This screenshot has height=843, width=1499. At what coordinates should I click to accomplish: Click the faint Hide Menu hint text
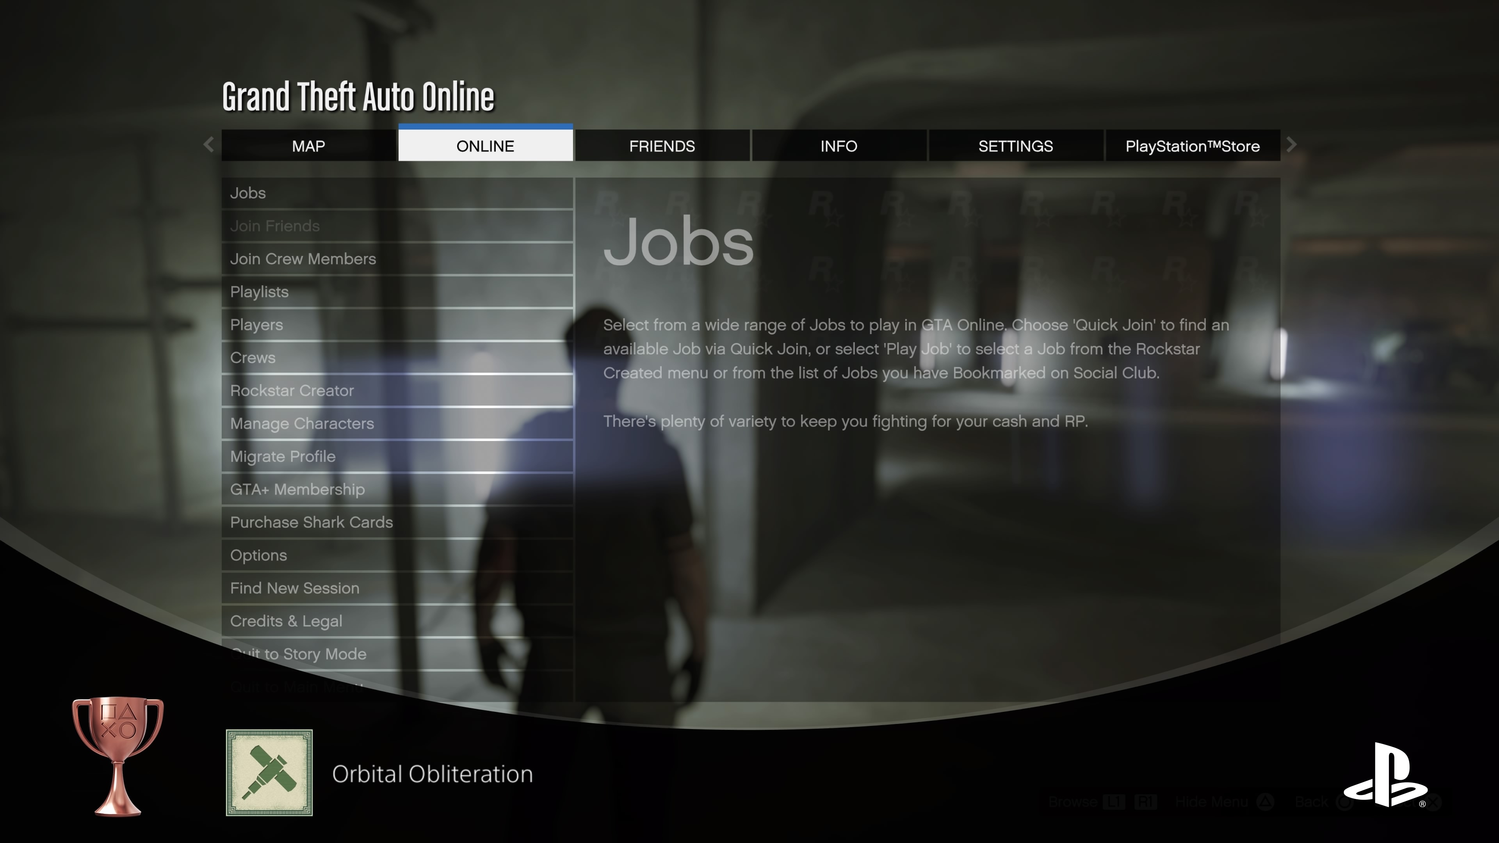coord(1212,802)
